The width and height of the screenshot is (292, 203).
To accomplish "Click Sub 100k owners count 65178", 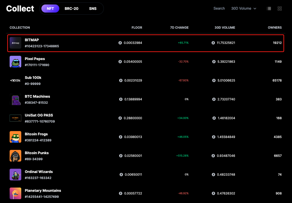I will pos(277,81).
